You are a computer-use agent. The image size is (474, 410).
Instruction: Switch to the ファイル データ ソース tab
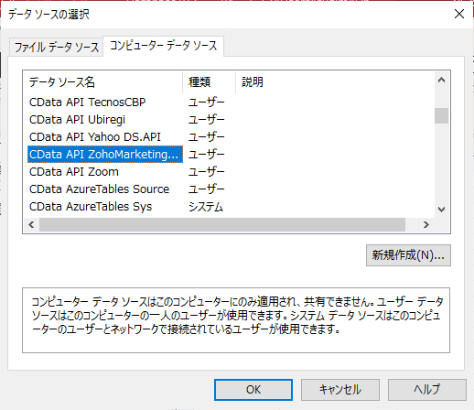tap(57, 48)
